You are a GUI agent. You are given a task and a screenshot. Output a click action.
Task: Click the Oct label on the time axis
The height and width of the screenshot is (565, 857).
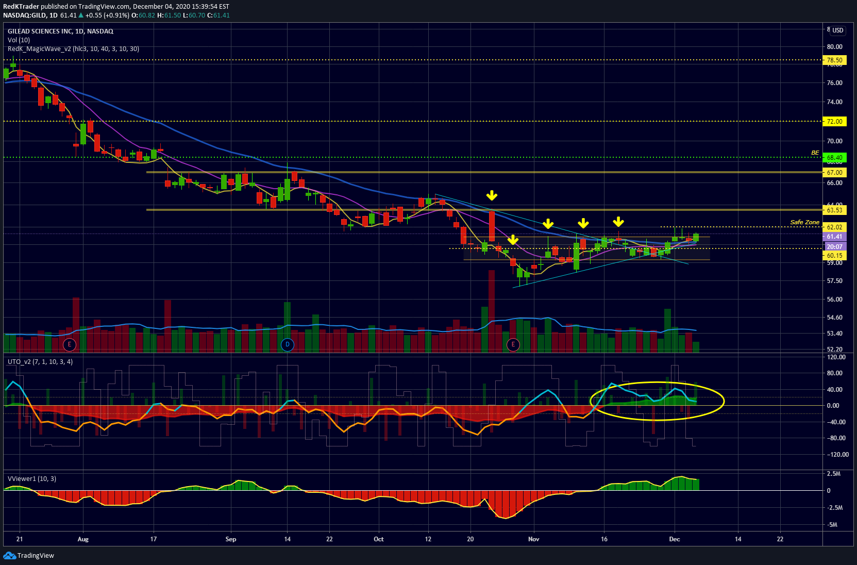(x=379, y=539)
